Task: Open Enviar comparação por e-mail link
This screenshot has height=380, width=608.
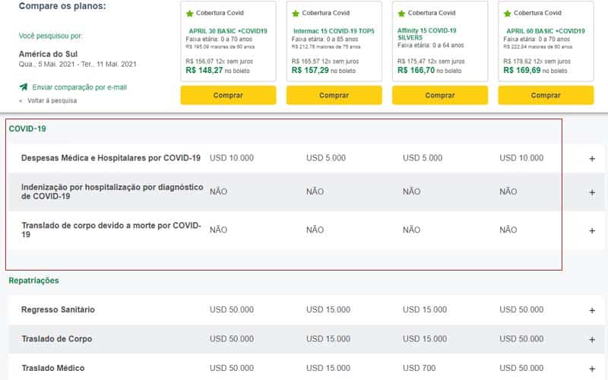Action: click(x=79, y=87)
